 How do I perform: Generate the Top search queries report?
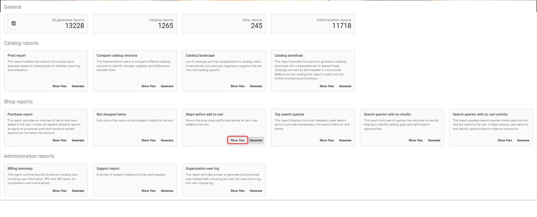click(345, 140)
